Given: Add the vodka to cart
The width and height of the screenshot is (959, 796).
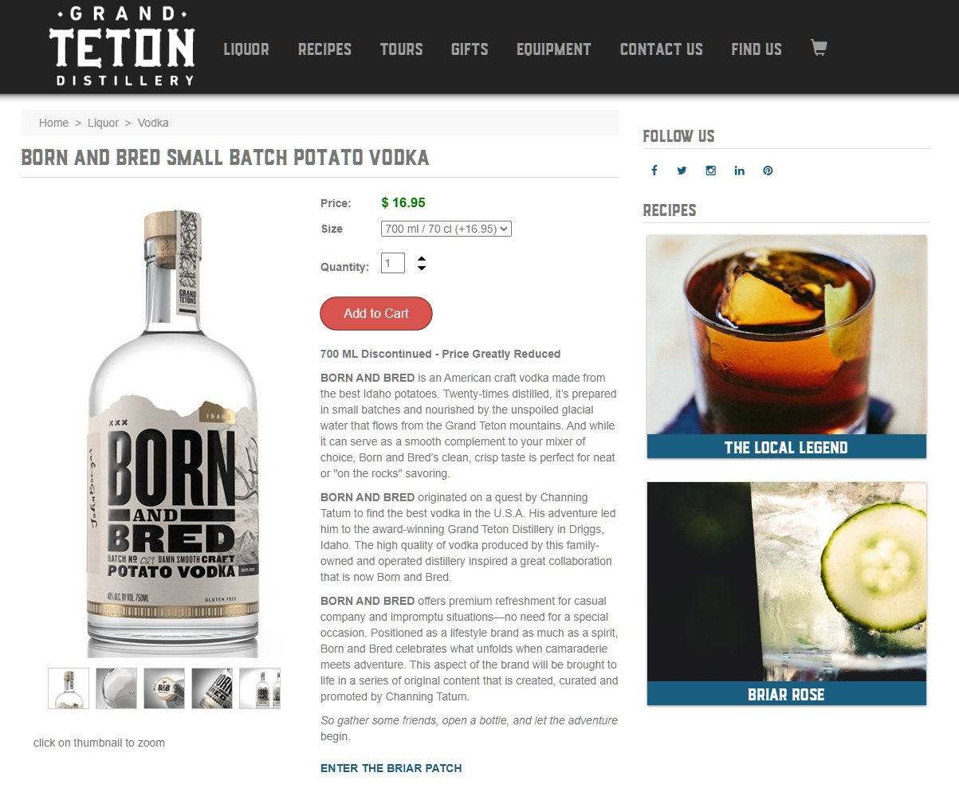Looking at the screenshot, I should (376, 313).
